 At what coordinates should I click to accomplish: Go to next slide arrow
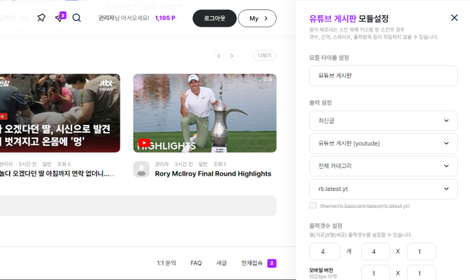[232, 55]
